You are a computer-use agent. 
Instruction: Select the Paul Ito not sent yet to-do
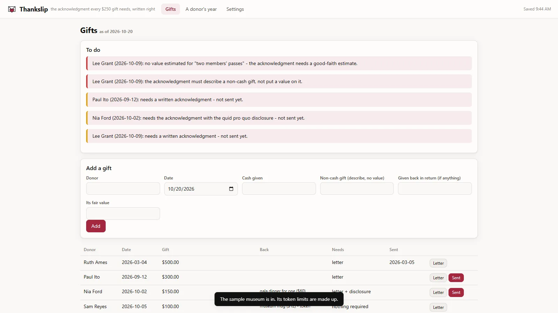tap(279, 99)
